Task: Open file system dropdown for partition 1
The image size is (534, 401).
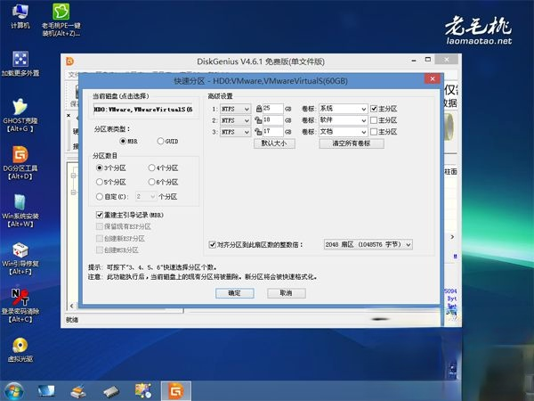Action: 235,109
